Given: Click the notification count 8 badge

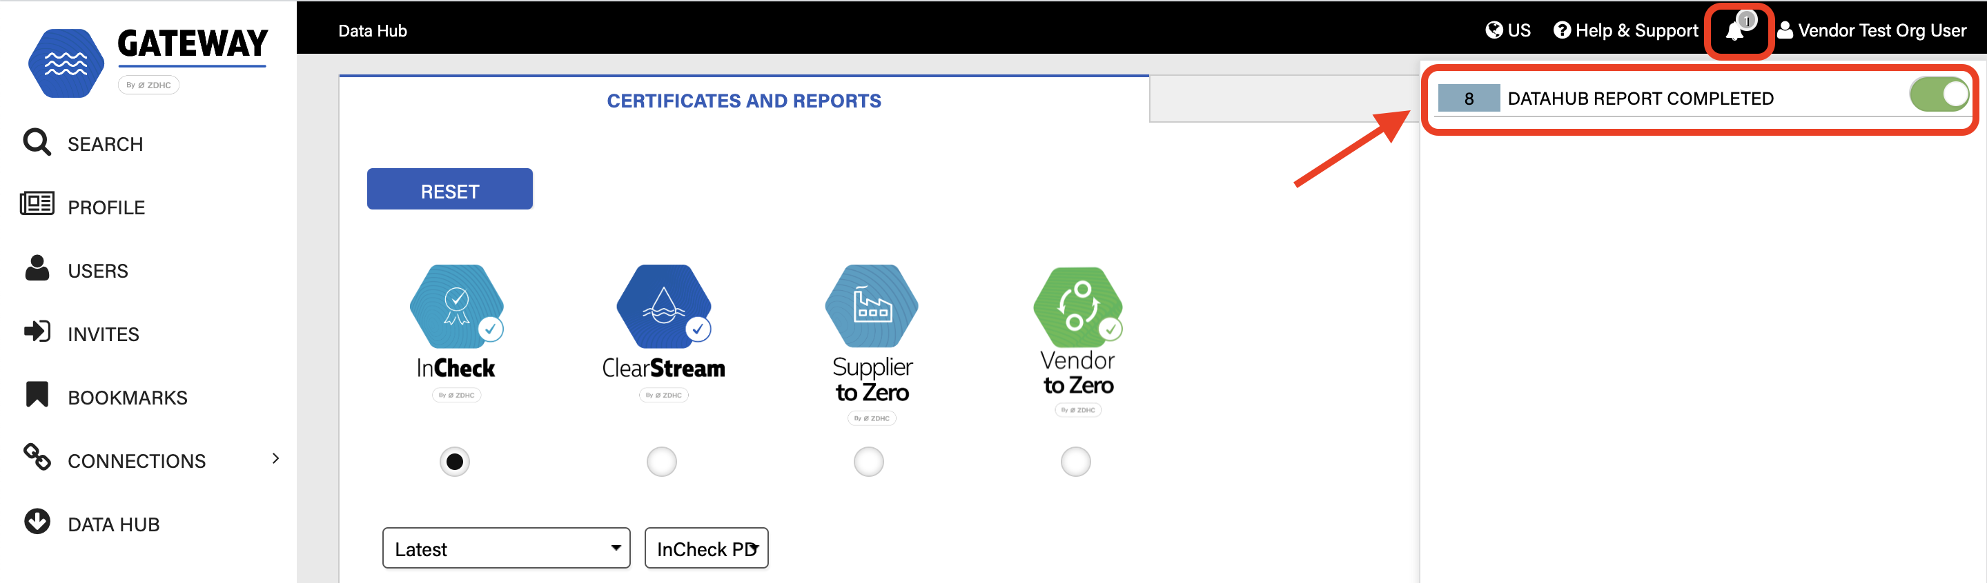Looking at the screenshot, I should pos(1469,99).
